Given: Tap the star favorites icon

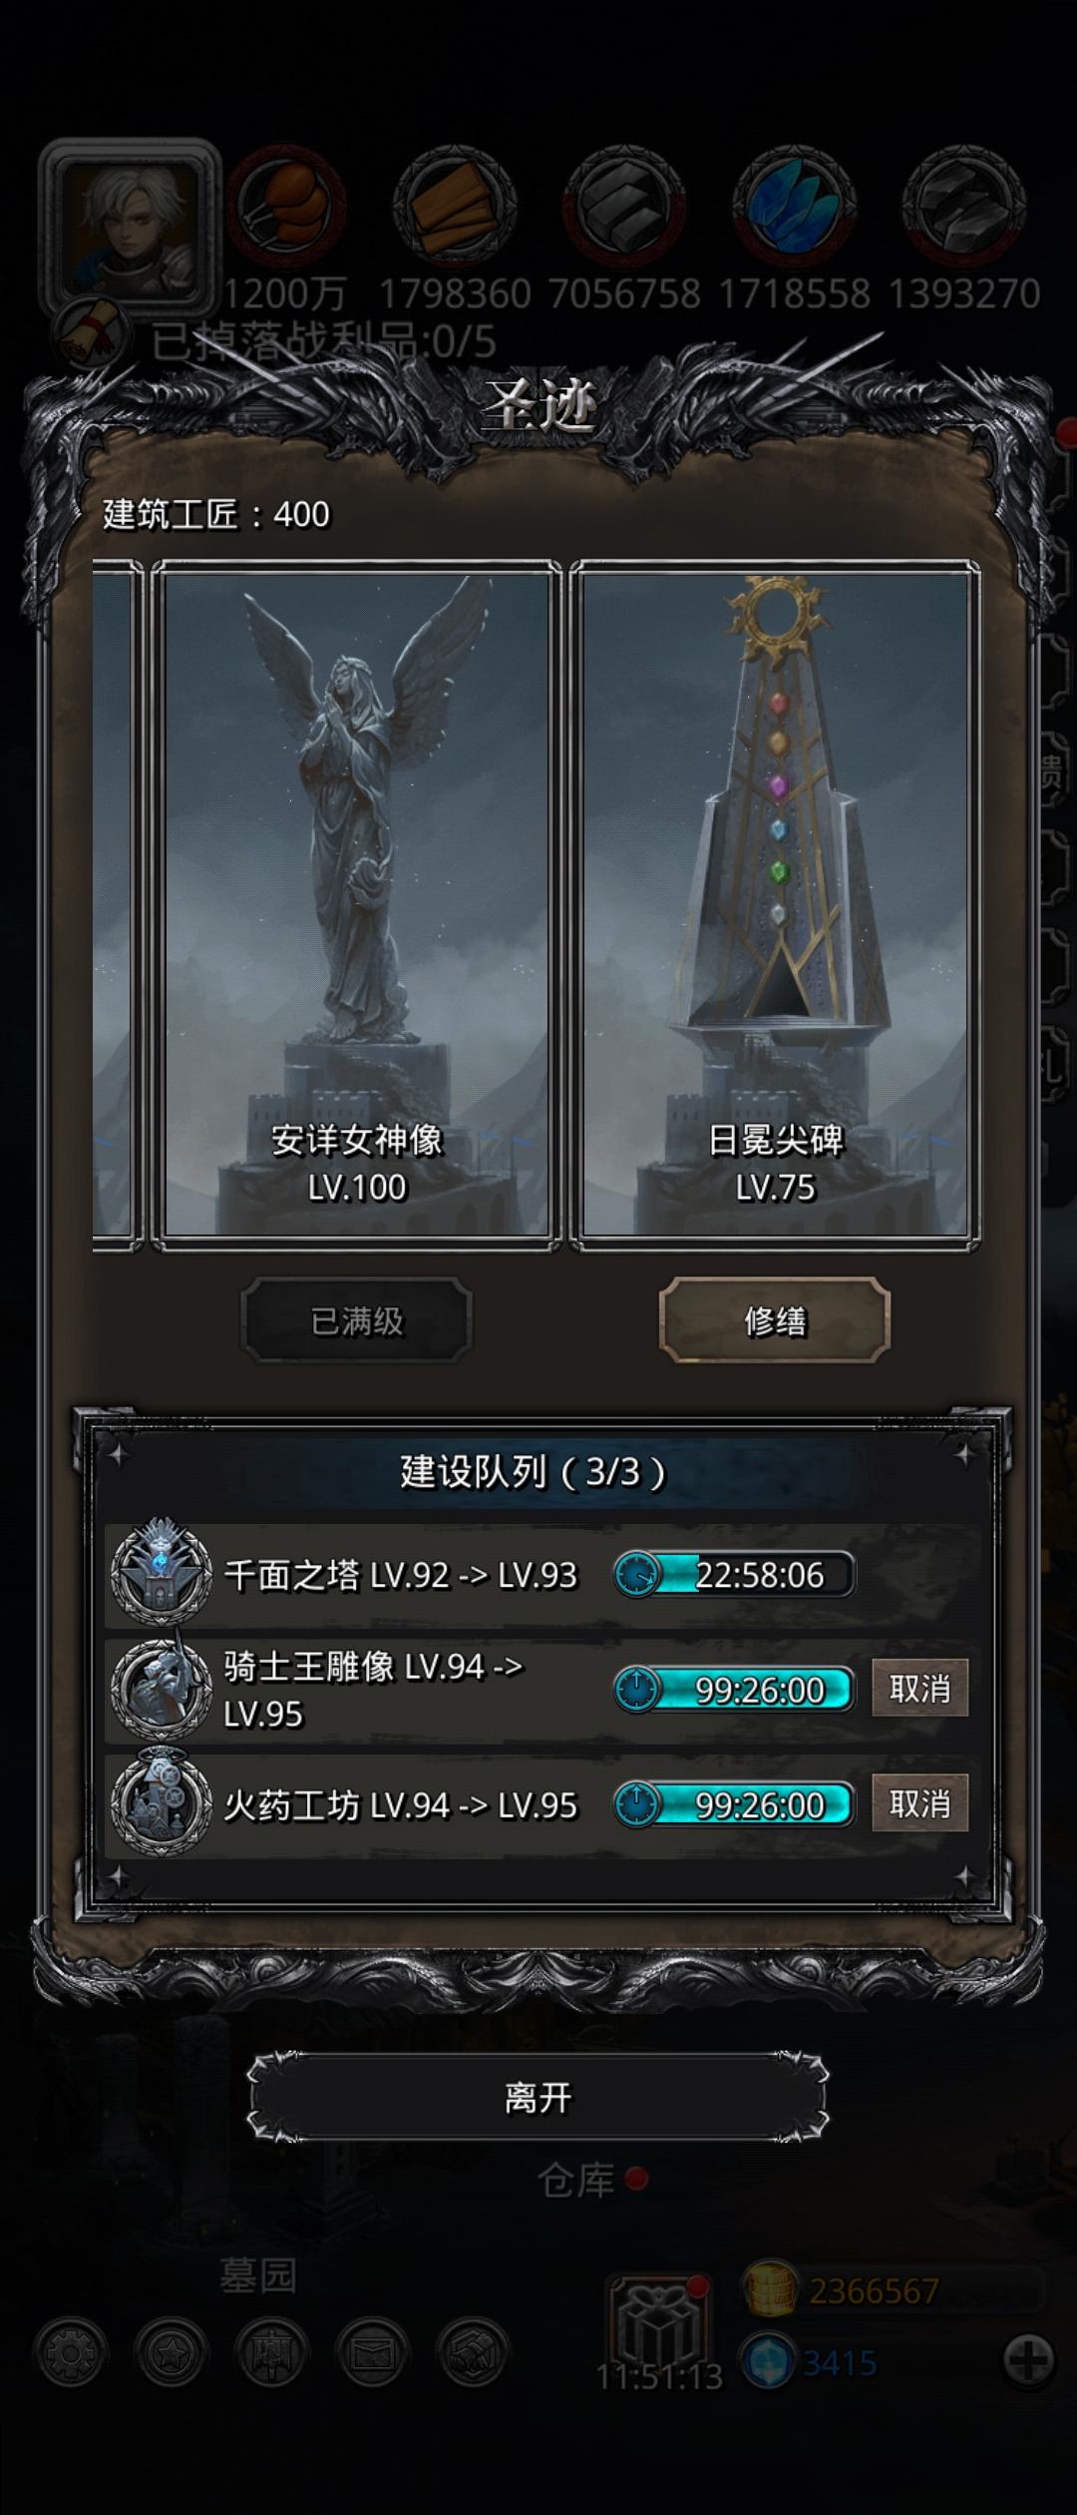Looking at the screenshot, I should click(171, 2353).
